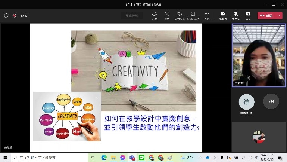Launch Microsoft Edge from the taskbar
This screenshot has height=162, width=287.
[x=103, y=158]
